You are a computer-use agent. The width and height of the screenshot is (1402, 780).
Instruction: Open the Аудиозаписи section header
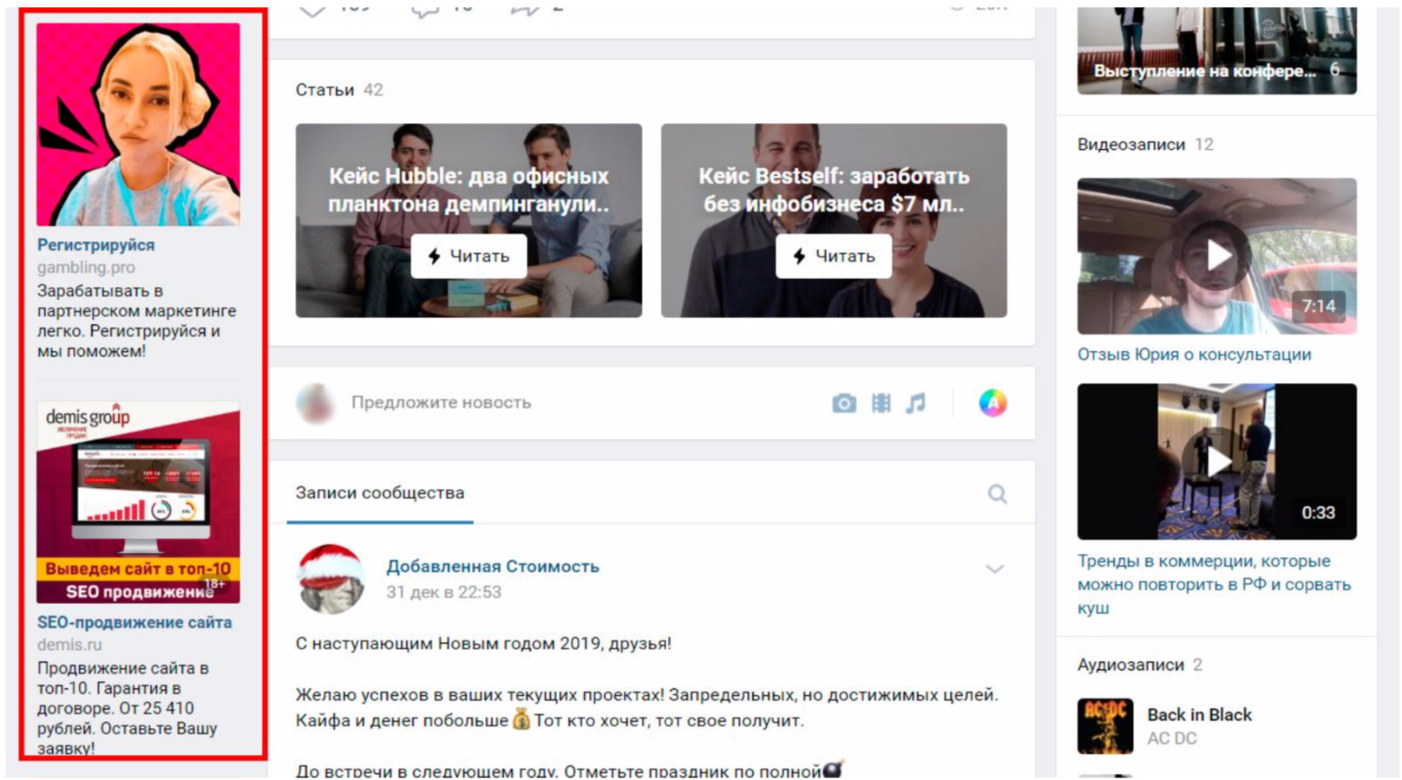[x=1130, y=665]
